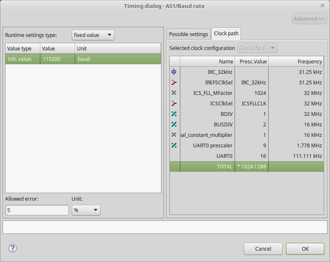
Task: Click the Value column header
Action: click(x=58, y=49)
